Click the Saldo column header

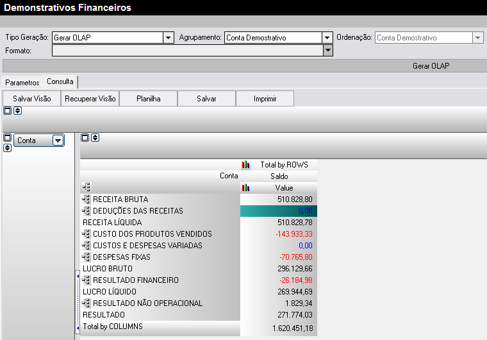pos(279,176)
